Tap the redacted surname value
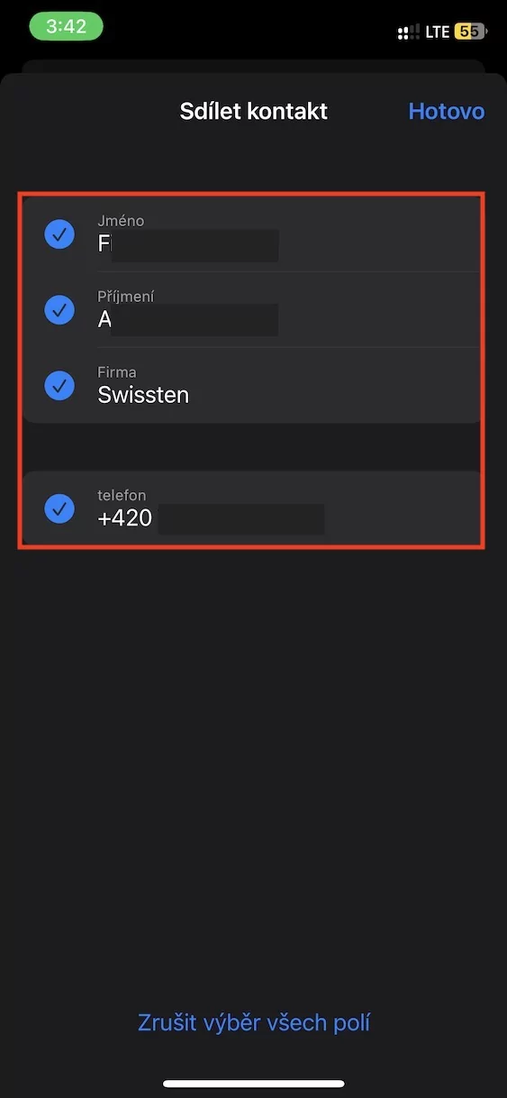 187,320
